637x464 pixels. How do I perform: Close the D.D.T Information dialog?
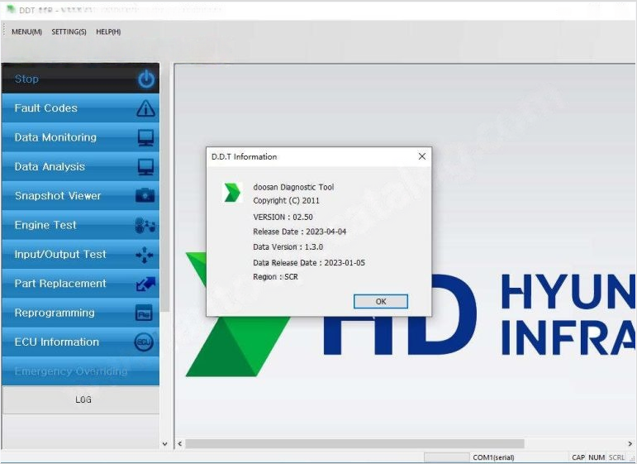click(421, 156)
